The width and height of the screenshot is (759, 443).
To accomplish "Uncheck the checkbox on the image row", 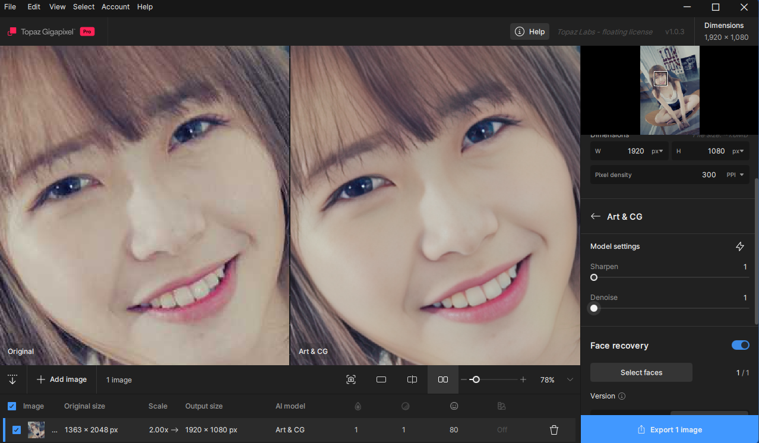I will (x=17, y=430).
